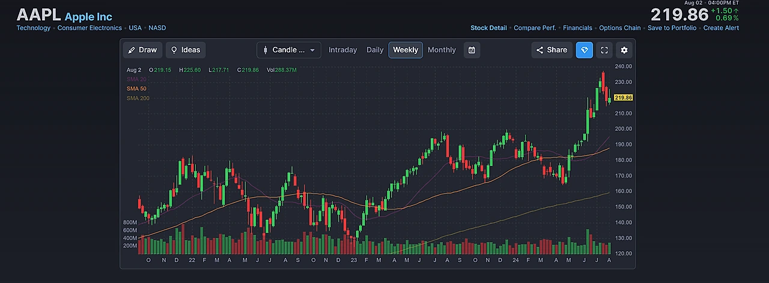This screenshot has width=769, height=283.
Task: Click the yellow 219.86 price marker
Action: [x=623, y=97]
